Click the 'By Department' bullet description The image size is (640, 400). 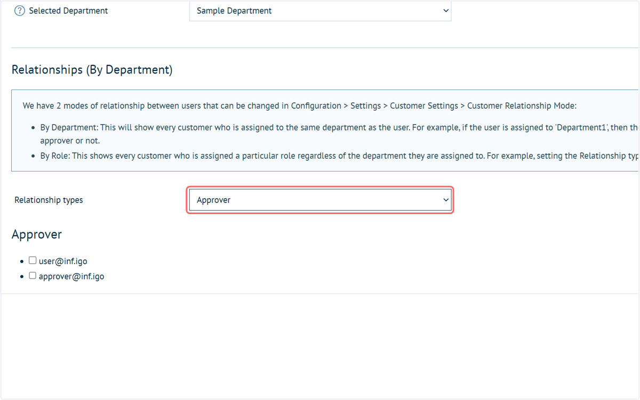339,134
